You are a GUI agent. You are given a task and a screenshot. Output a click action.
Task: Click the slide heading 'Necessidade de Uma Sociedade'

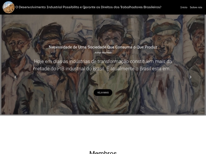click(x=103, y=47)
